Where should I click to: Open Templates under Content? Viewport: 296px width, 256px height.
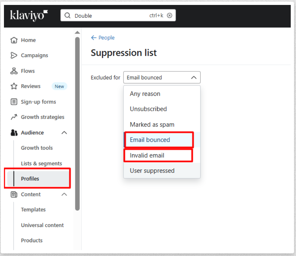[33, 210]
